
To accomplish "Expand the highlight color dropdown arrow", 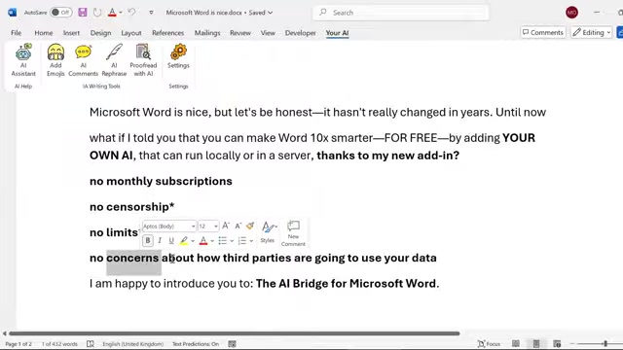I will [193, 241].
